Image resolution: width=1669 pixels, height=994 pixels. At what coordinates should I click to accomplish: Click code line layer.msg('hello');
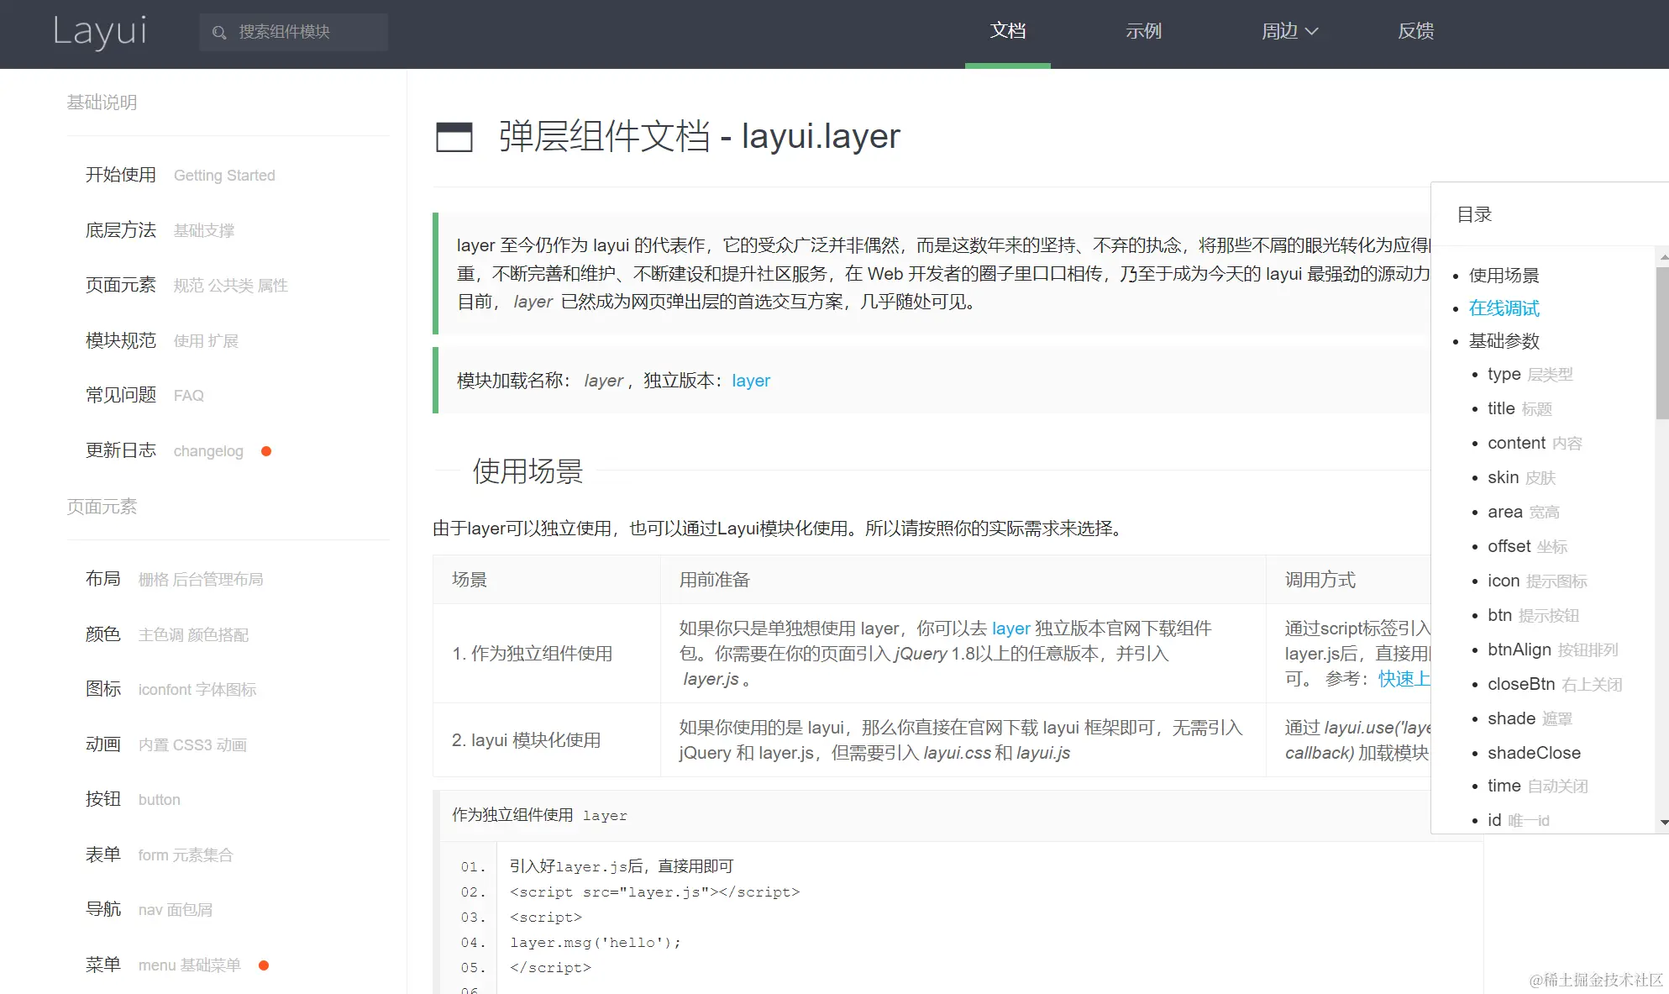[596, 943]
